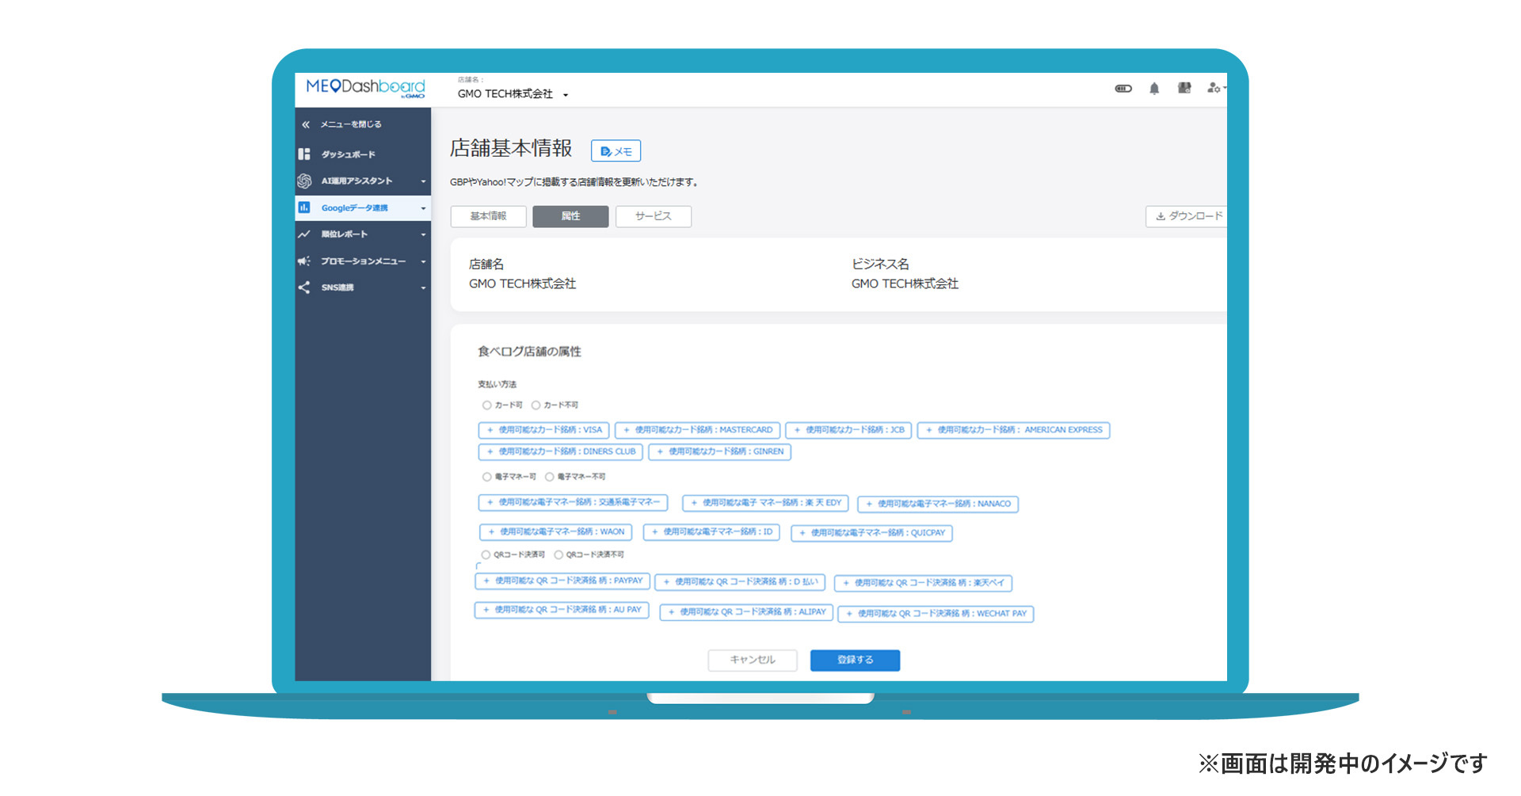Click the 登録する button
The width and height of the screenshot is (1521, 796).
click(855, 660)
